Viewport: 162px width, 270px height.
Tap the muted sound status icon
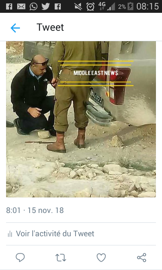pos(78,6)
